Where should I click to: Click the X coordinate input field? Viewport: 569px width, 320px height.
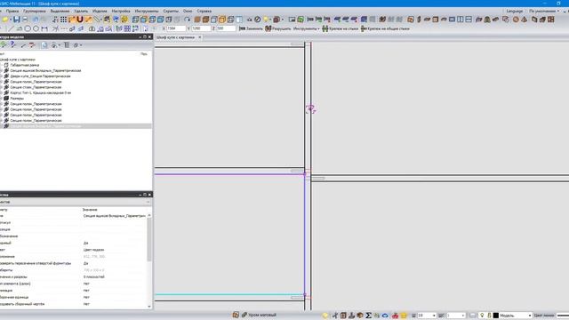point(176,28)
